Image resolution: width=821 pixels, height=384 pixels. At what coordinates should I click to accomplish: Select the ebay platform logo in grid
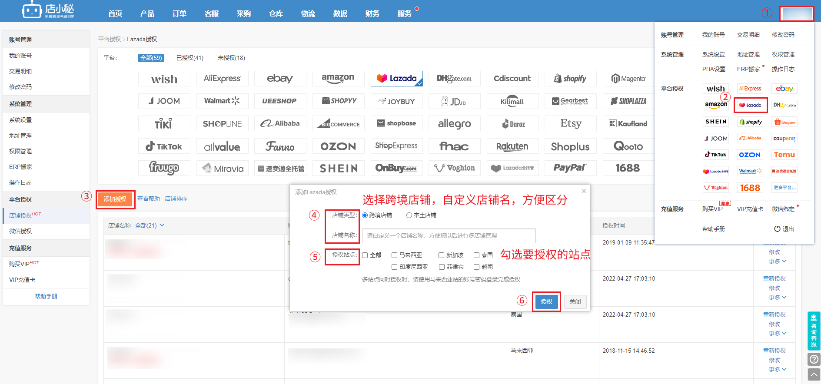pyautogui.click(x=280, y=79)
